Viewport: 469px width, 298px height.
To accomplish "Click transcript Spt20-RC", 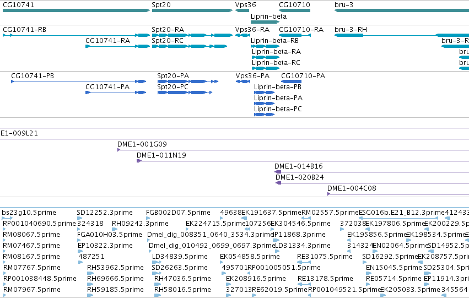I will tap(168, 41).
